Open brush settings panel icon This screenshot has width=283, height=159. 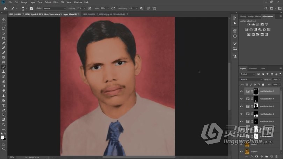[31, 8]
